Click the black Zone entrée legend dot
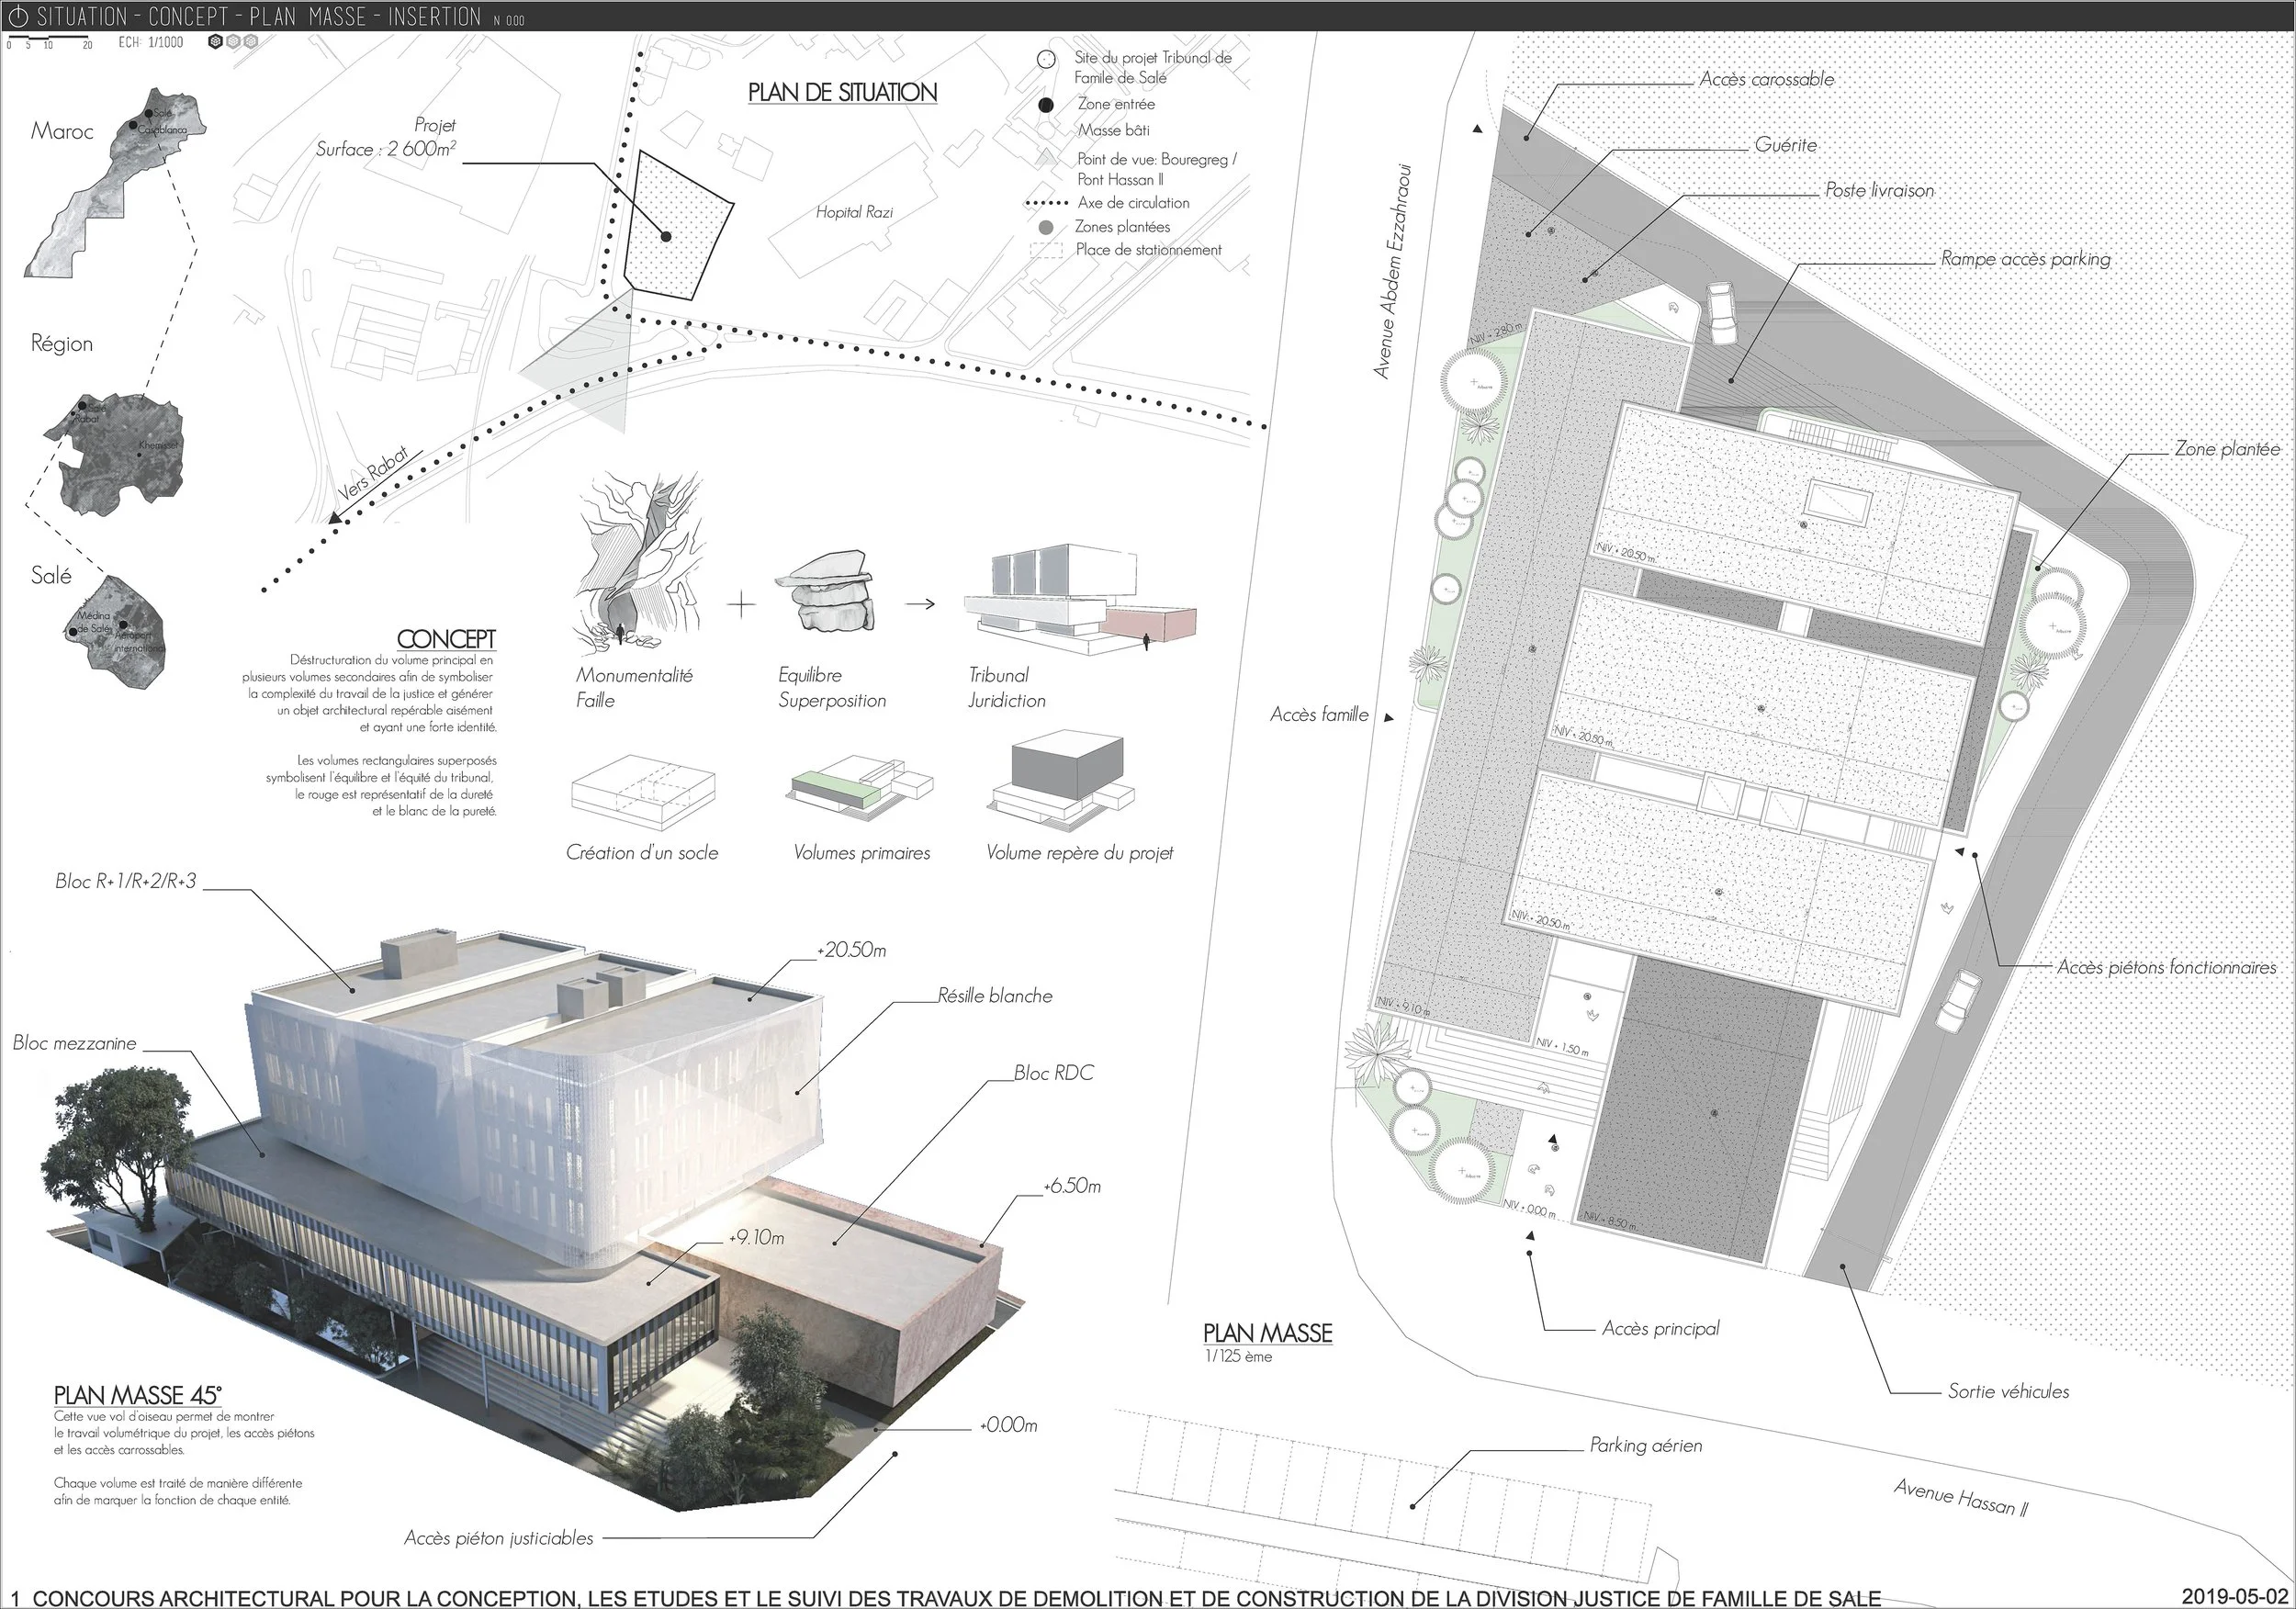This screenshot has width=2296, height=1609. [1046, 104]
